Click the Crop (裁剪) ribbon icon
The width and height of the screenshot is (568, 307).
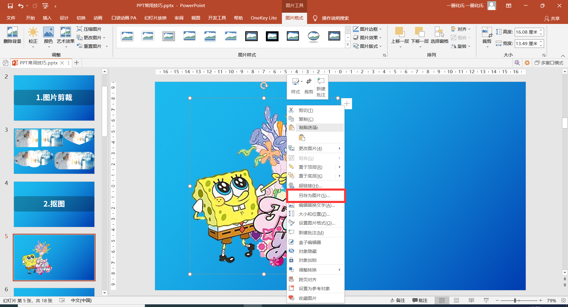[487, 32]
